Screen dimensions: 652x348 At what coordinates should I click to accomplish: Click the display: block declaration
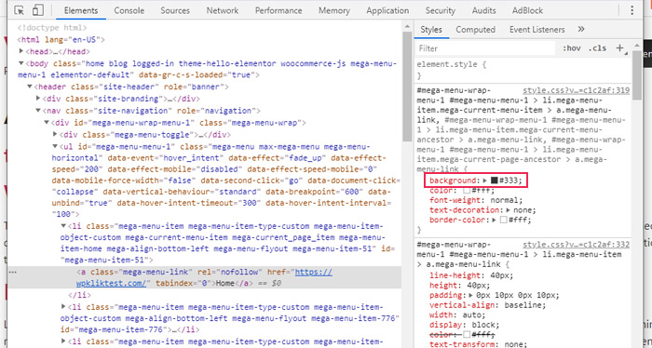click(464, 325)
